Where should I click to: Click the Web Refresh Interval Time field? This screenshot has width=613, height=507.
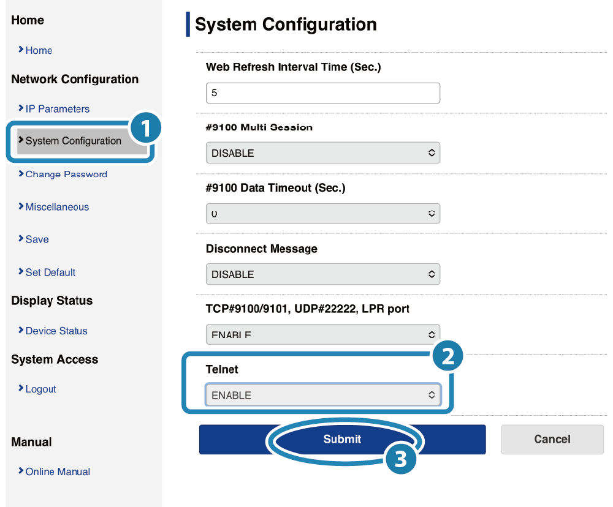322,93
